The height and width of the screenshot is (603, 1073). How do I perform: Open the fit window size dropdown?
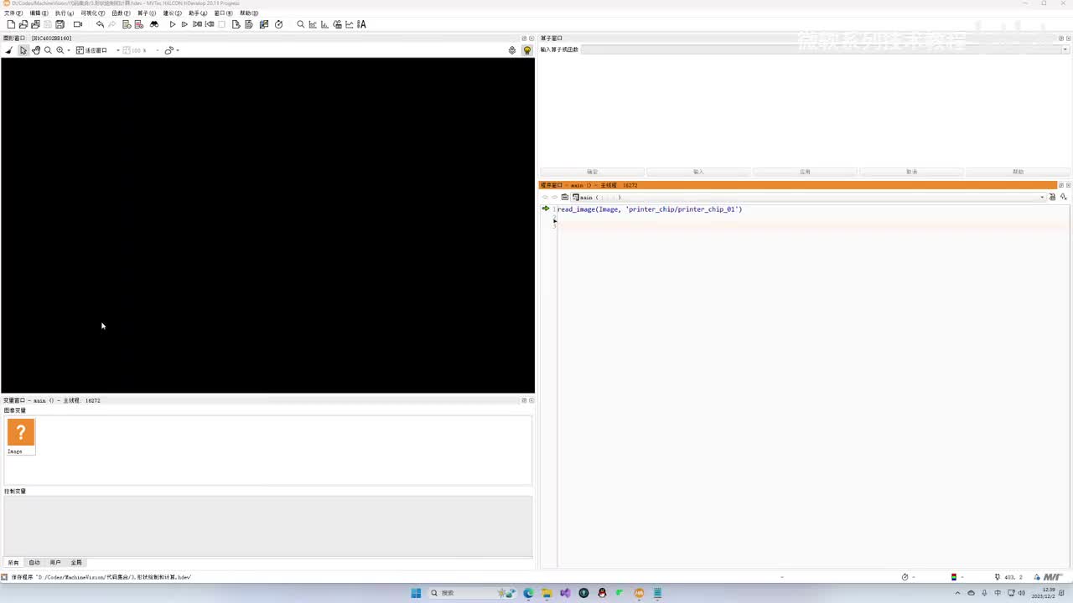[x=117, y=50]
